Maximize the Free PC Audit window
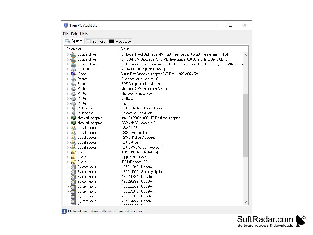313x235 pixels. tap(231, 25)
